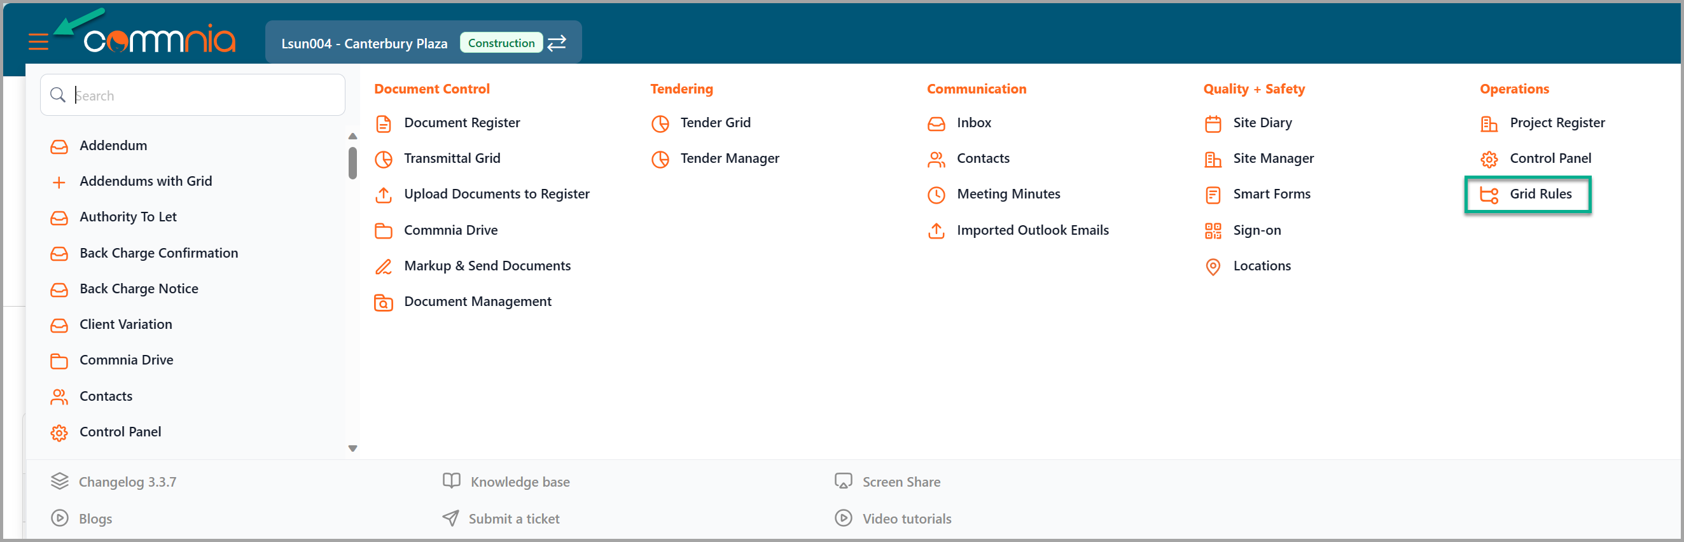Select the Lsun004 - Canterbury Plaza project name
Viewport: 1684px width, 542px height.
coord(364,43)
